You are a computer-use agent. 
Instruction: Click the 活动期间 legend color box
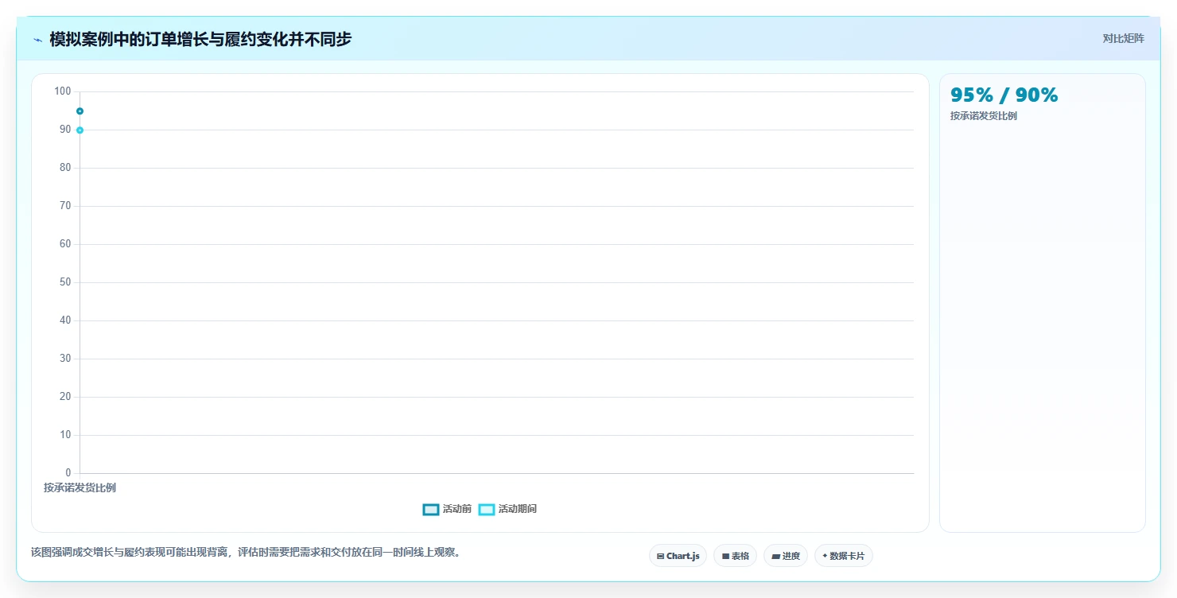click(x=487, y=510)
